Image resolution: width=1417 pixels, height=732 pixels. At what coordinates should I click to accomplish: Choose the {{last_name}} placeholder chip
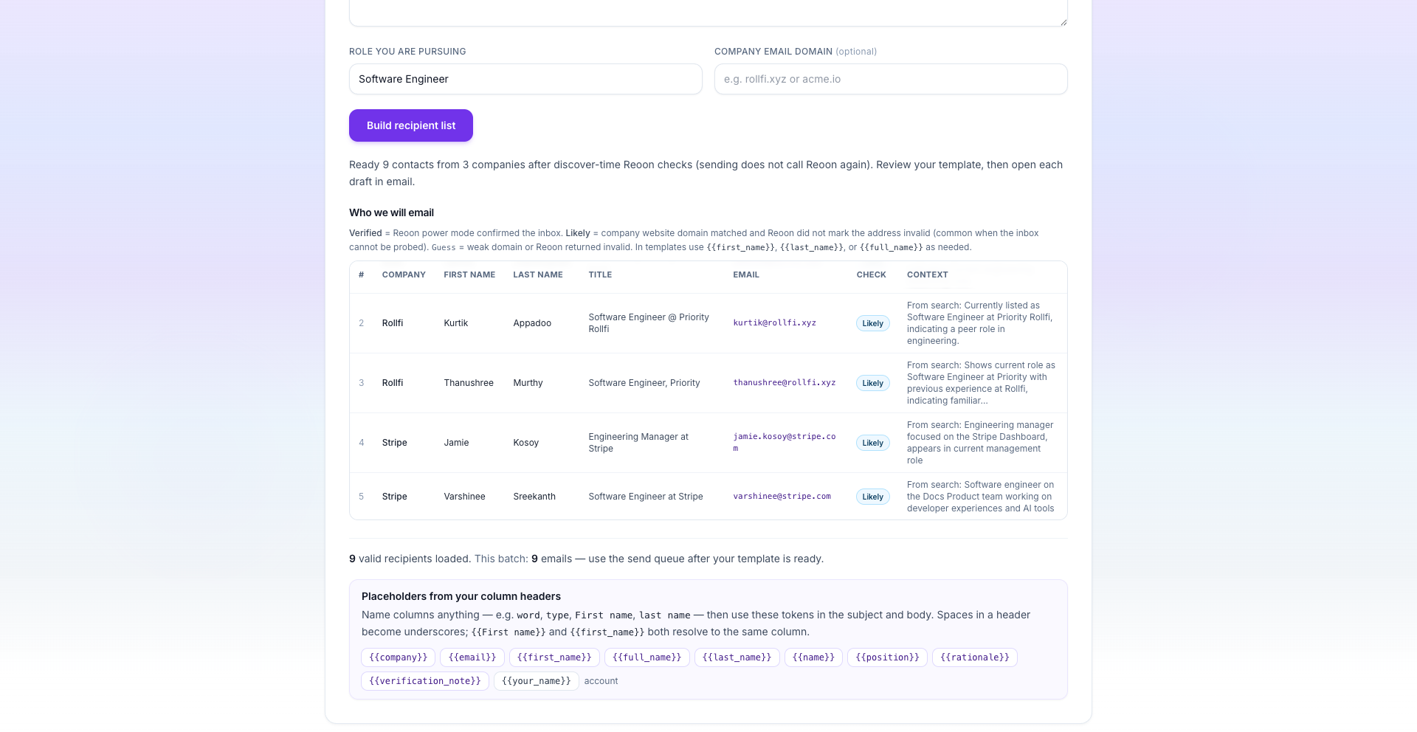tap(737, 657)
